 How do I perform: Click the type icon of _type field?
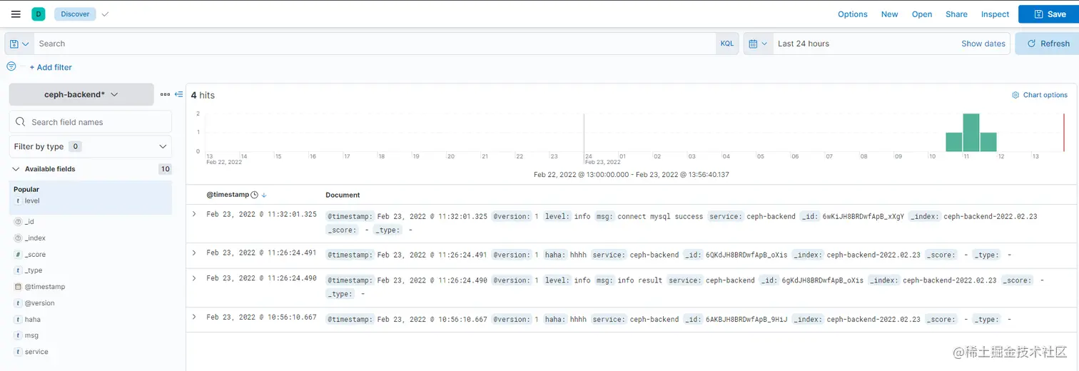[x=18, y=270]
